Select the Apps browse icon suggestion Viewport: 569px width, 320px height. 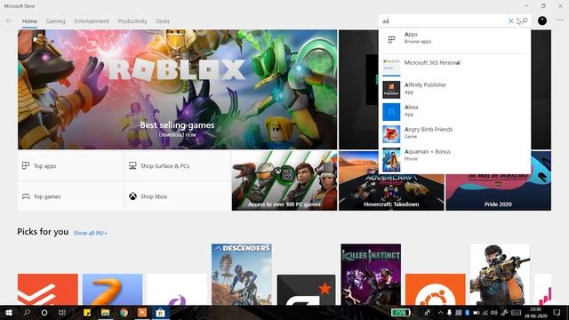391,39
